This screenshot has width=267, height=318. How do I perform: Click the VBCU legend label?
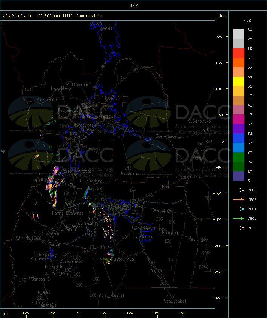tap(252, 219)
